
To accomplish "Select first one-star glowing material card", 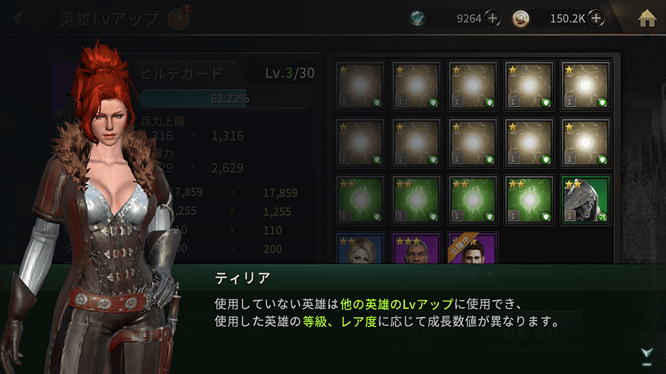I will pyautogui.click(x=360, y=85).
